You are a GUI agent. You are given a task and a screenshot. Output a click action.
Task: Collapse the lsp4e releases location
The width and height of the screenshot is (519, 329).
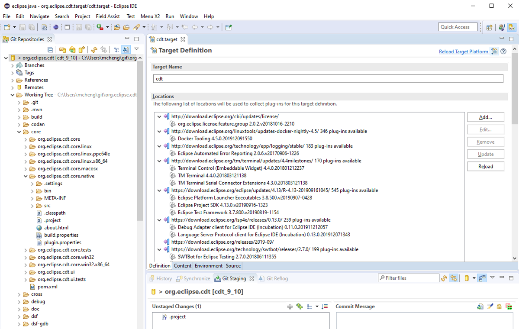[159, 220]
